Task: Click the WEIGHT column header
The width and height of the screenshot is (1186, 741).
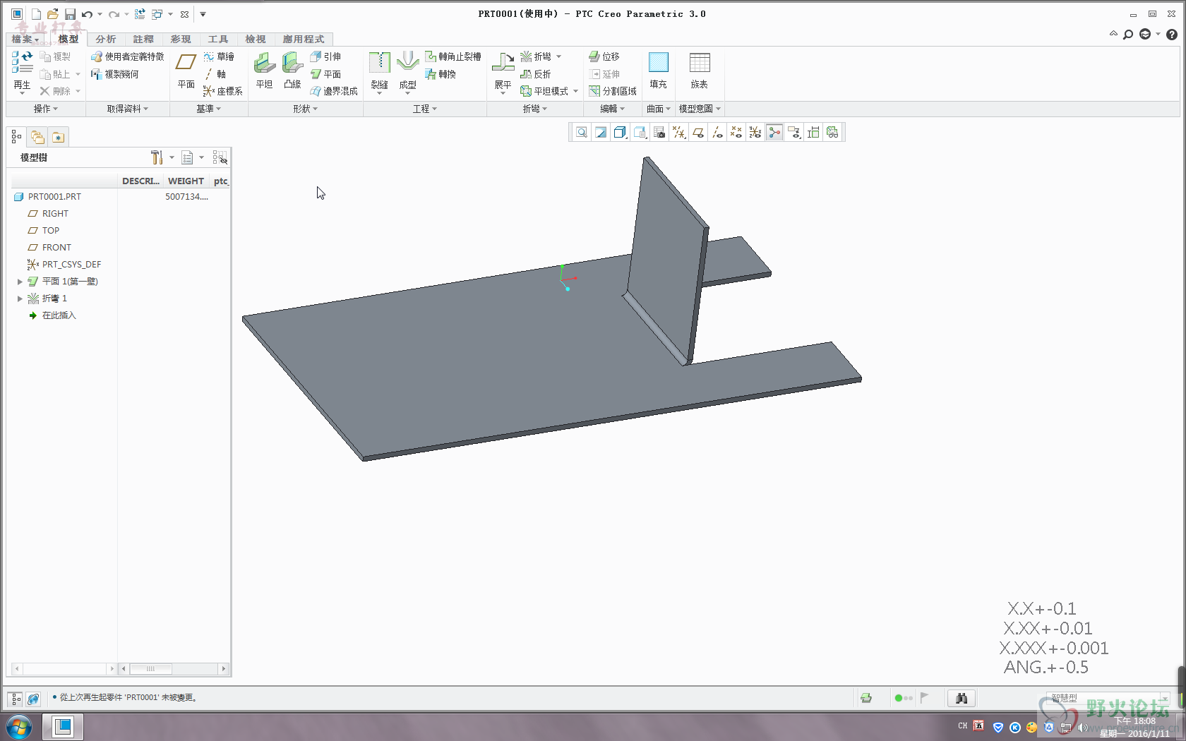Action: coord(186,181)
